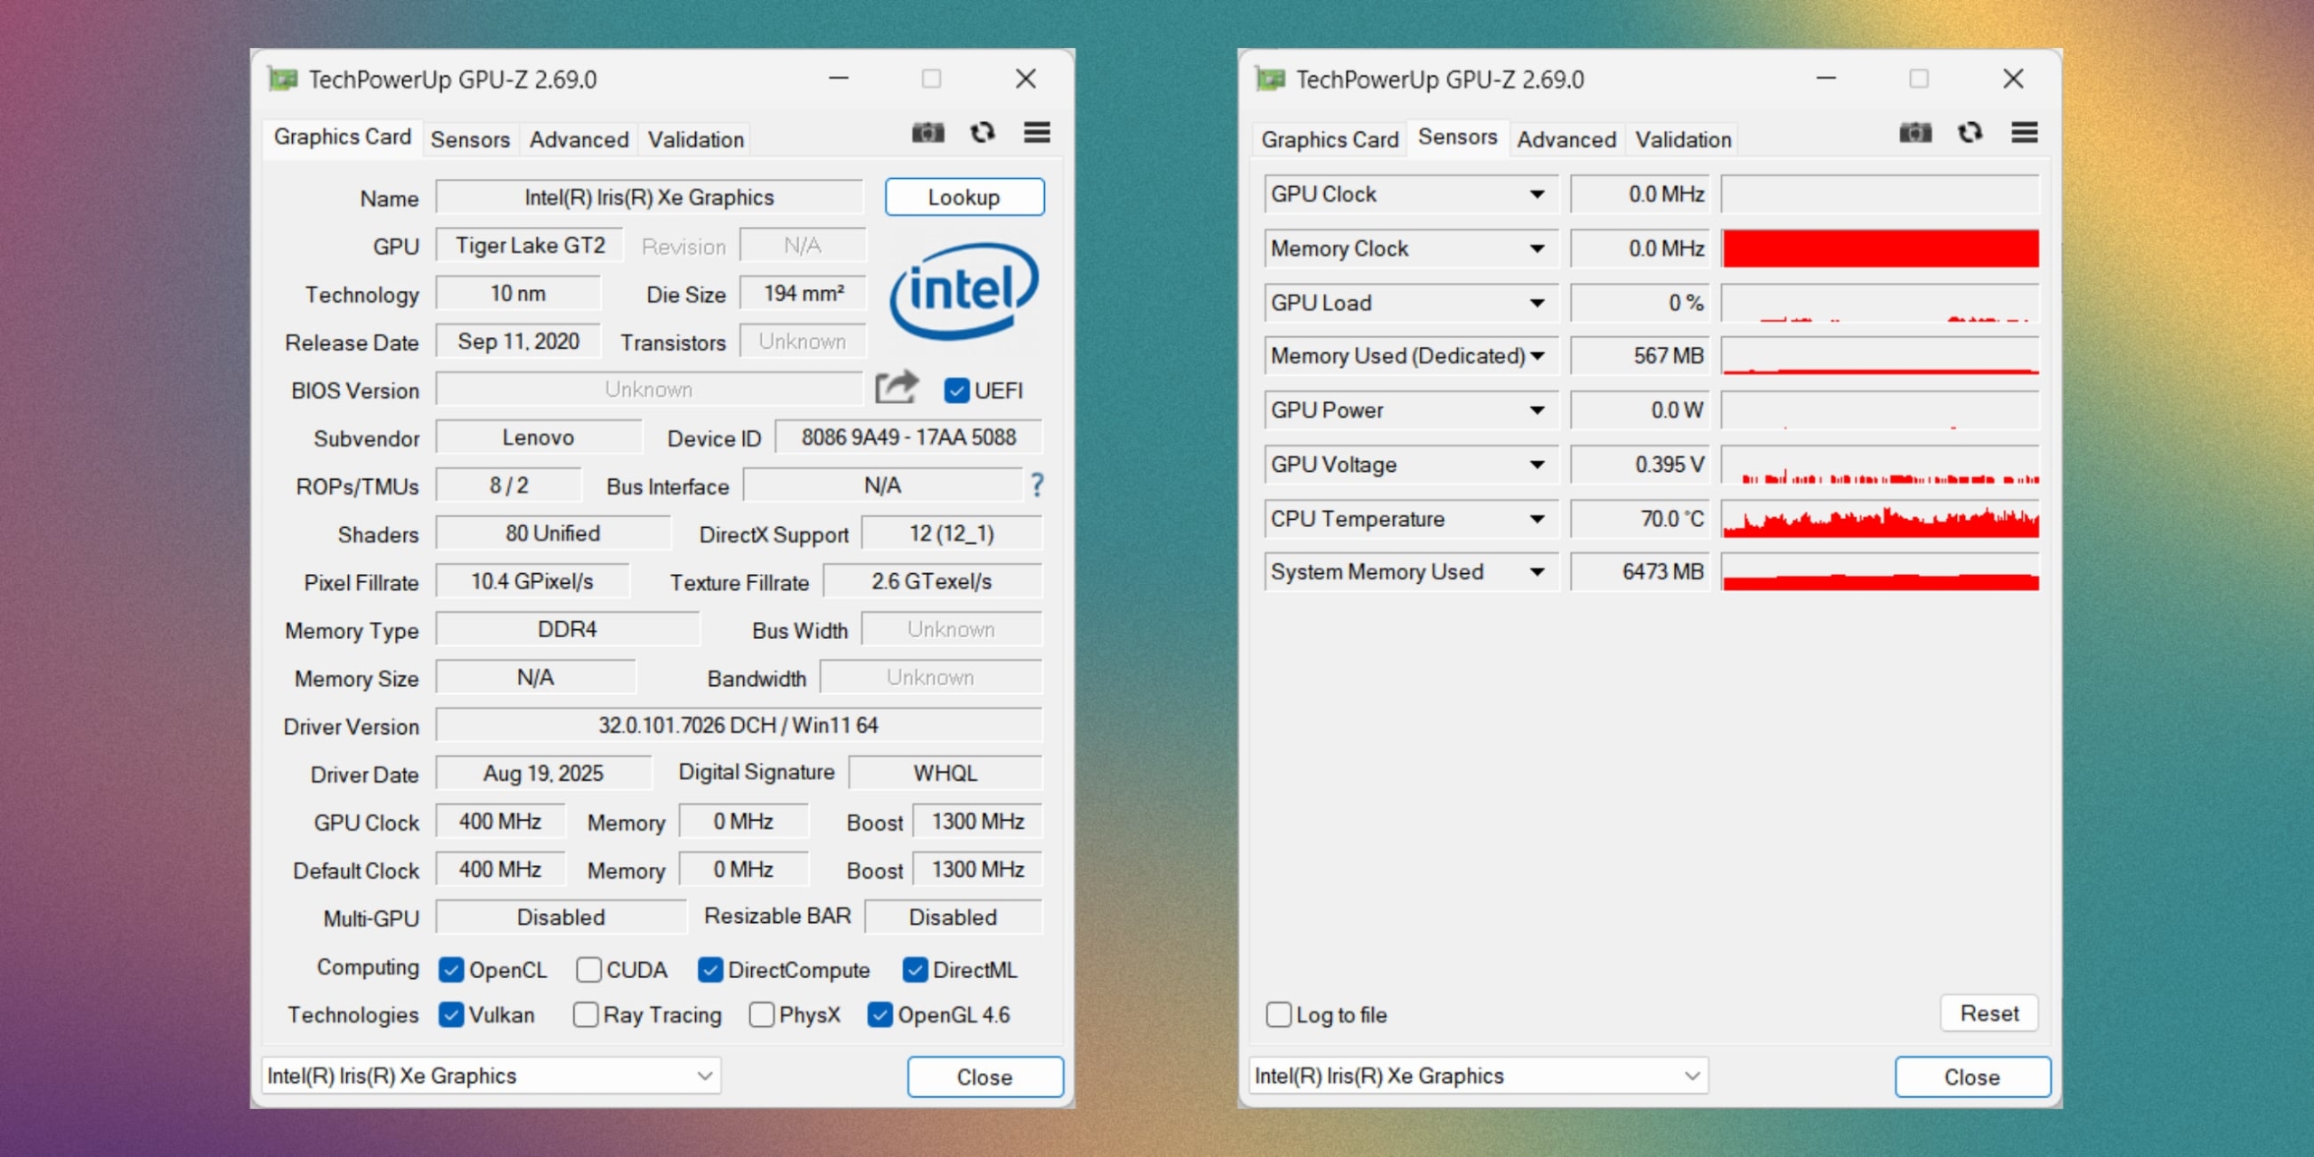Open the hamburger menu in left window

1037,134
